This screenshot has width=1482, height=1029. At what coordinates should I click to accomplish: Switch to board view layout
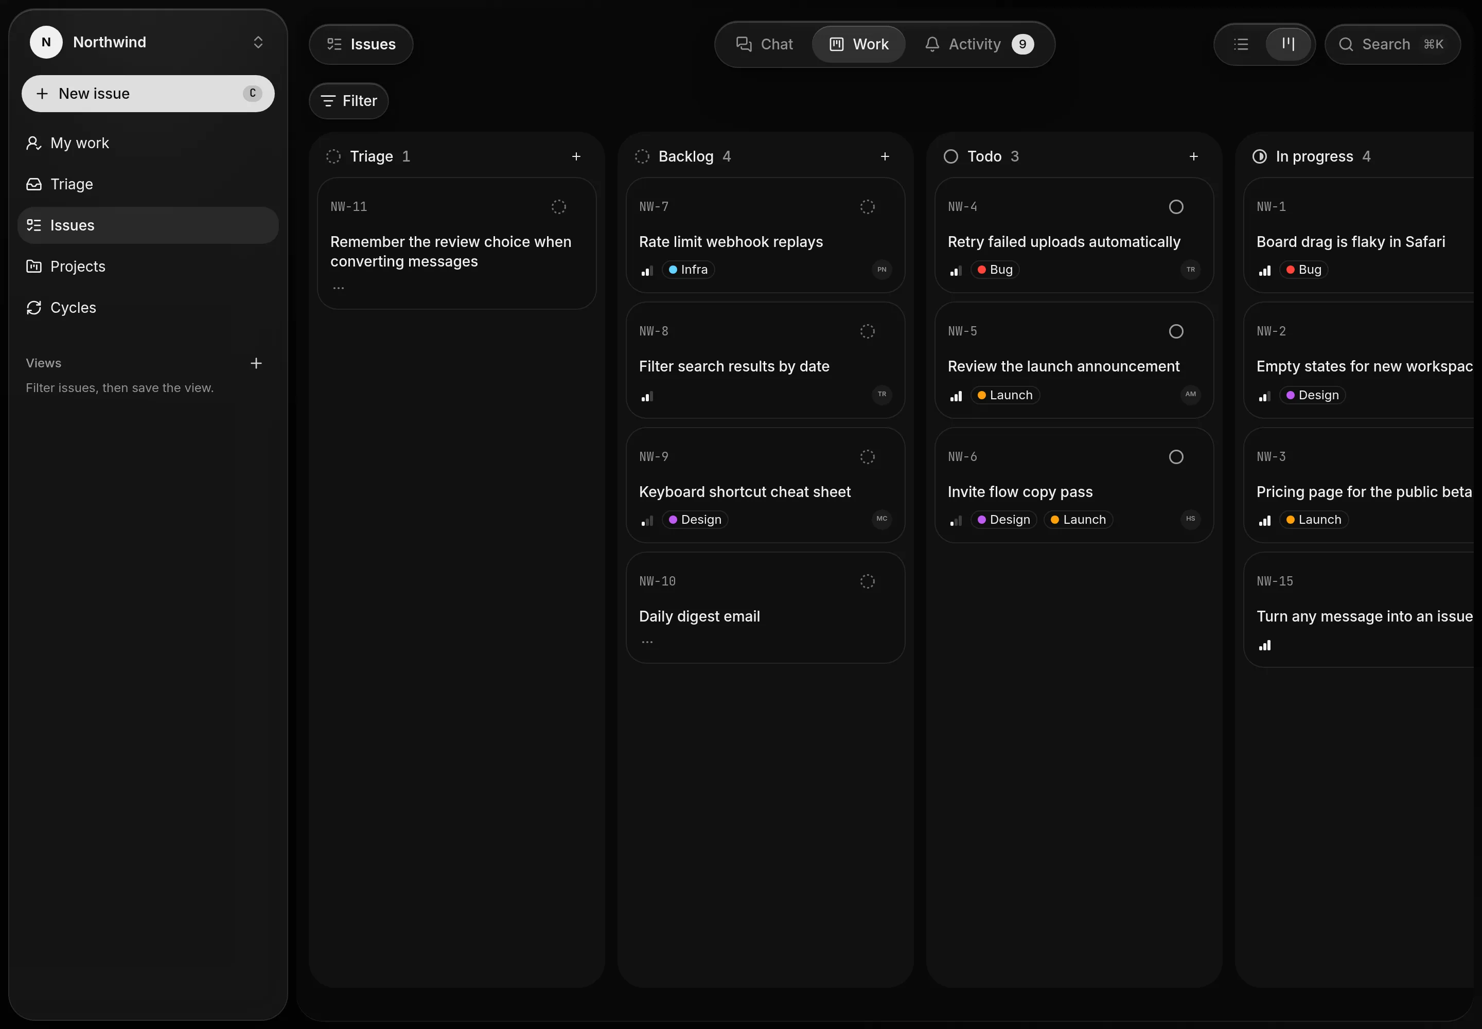click(1288, 44)
